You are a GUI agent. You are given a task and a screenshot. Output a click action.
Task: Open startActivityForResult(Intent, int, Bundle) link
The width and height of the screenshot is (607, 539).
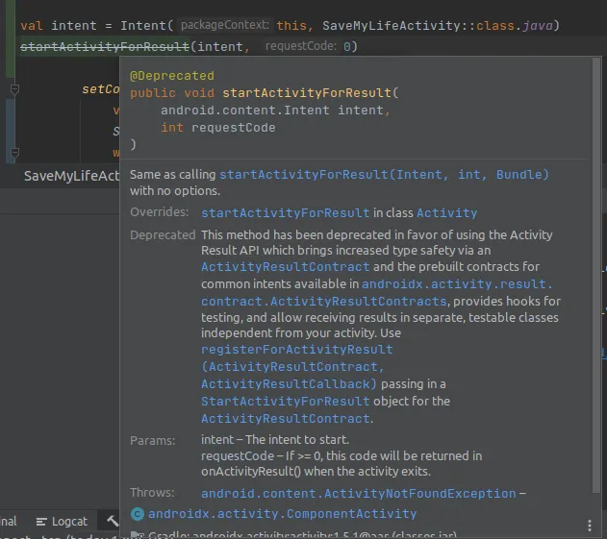(384, 175)
